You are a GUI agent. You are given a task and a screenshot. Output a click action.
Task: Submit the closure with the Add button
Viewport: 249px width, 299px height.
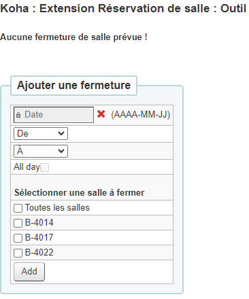coord(29,272)
